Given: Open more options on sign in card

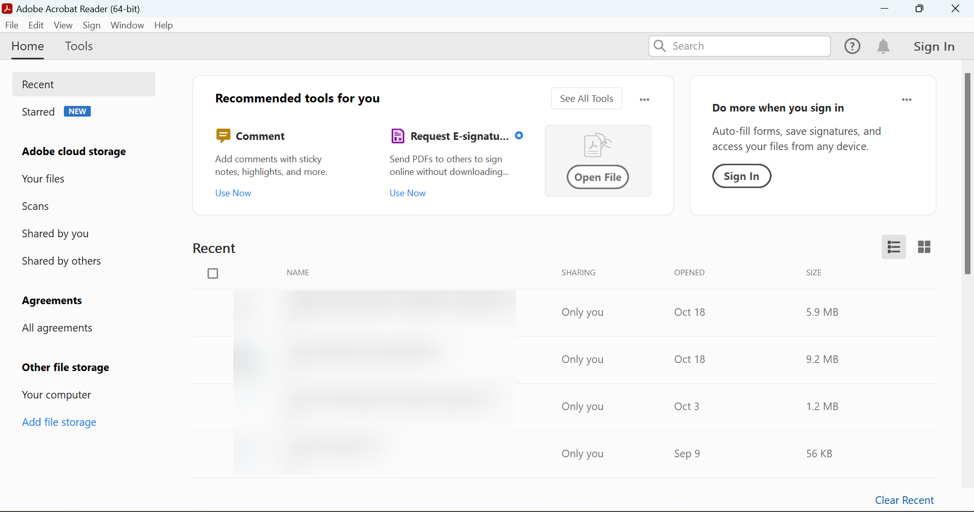Looking at the screenshot, I should pyautogui.click(x=907, y=99).
